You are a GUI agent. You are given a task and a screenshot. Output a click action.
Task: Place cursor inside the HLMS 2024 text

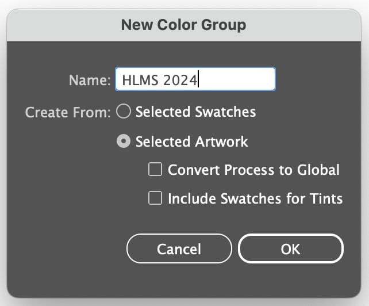point(160,80)
